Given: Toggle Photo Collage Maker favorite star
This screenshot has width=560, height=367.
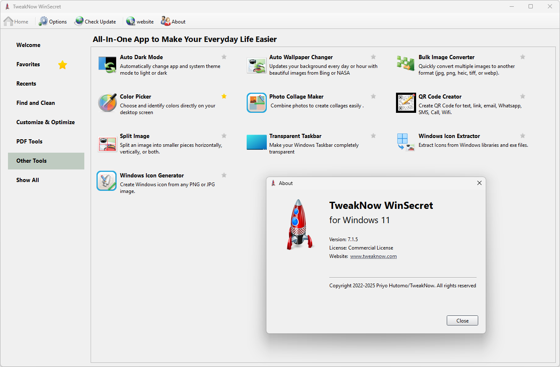Looking at the screenshot, I should coord(373,96).
